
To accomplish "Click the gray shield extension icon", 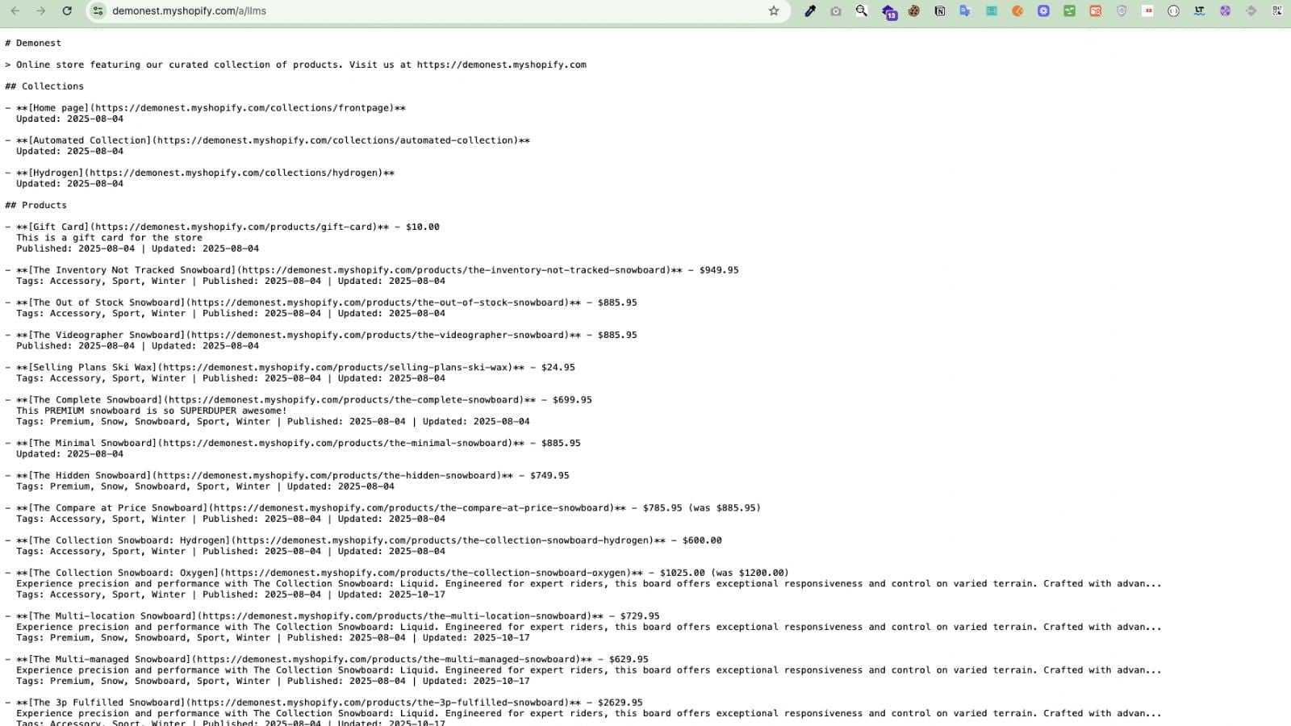I will pos(1122,11).
